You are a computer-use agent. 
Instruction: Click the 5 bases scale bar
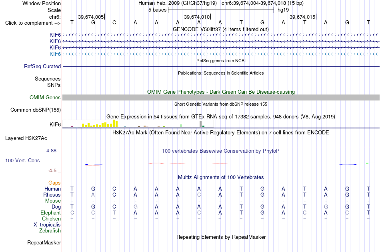(221, 10)
